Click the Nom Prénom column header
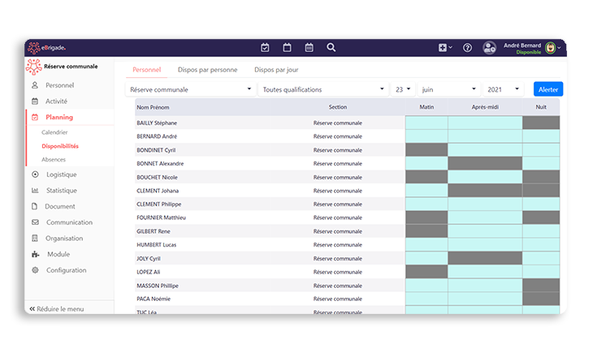 point(154,107)
